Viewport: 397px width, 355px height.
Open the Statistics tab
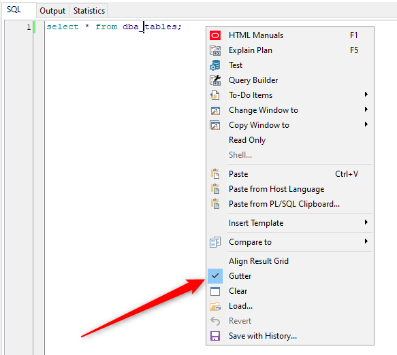tap(89, 11)
